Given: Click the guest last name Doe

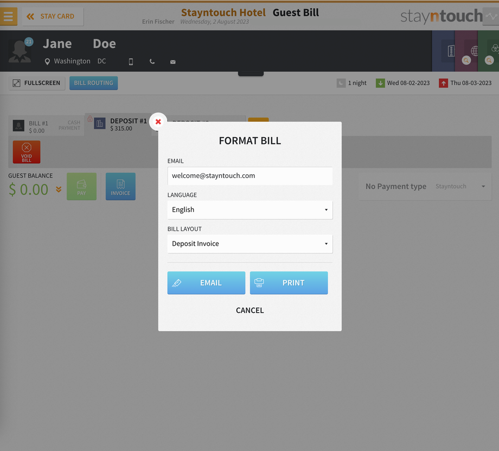Looking at the screenshot, I should click(x=104, y=43).
